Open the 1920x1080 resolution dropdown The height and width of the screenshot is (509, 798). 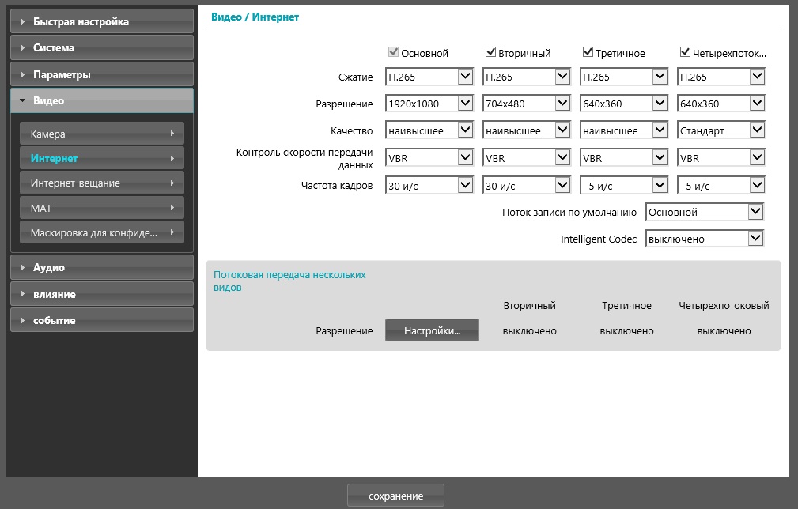(429, 104)
